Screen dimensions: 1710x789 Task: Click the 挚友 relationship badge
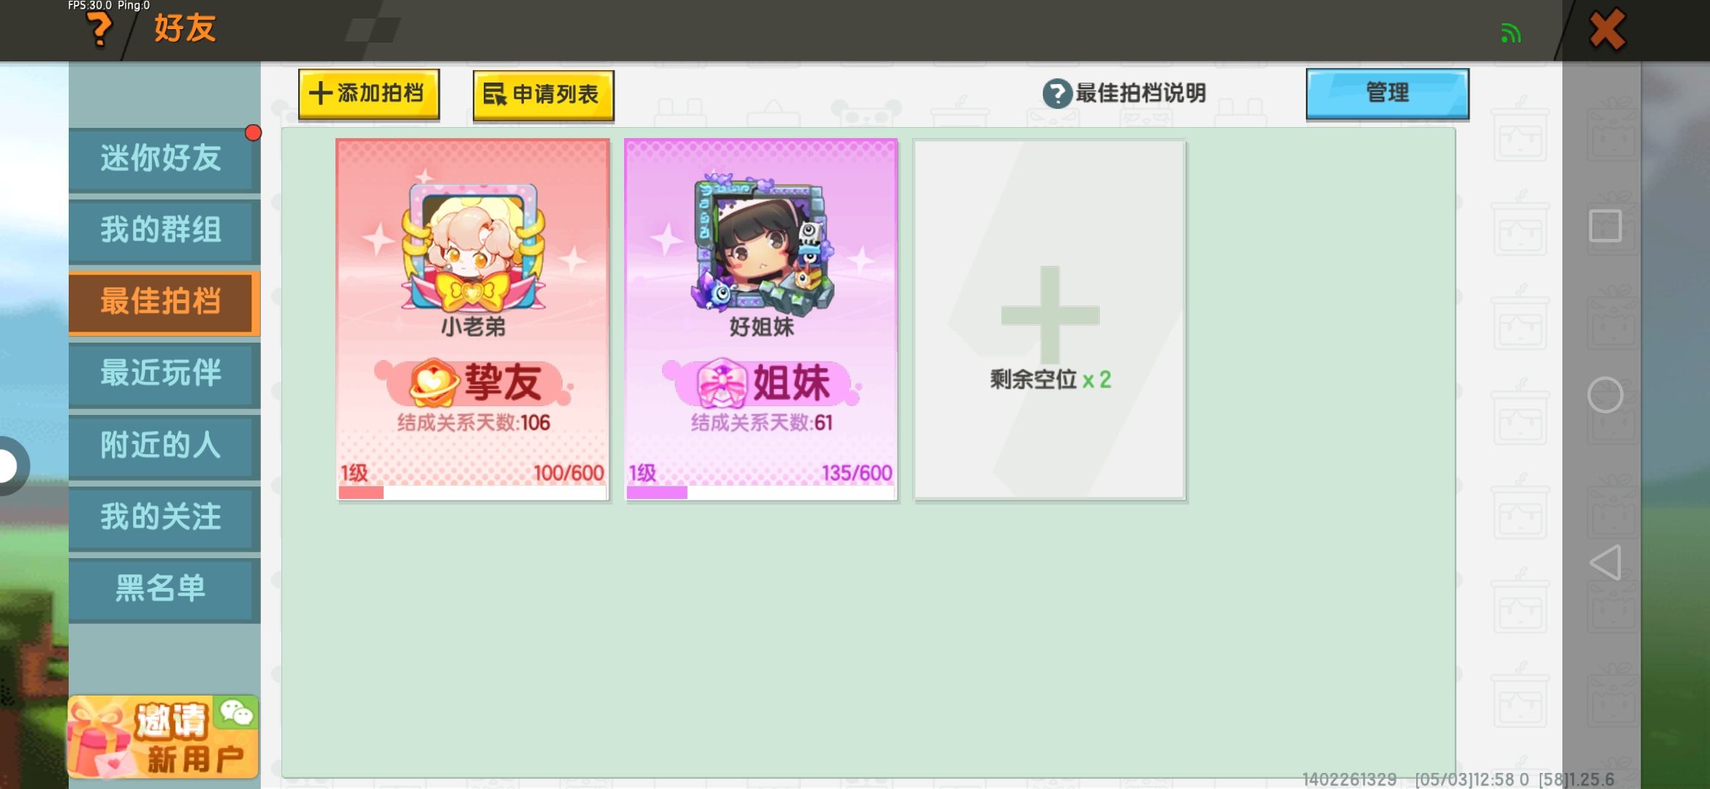point(474,382)
